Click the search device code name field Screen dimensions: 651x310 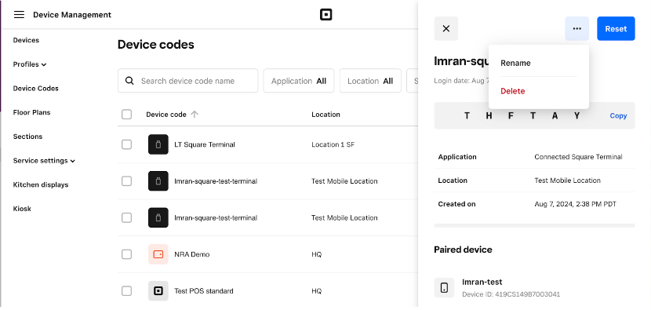pos(188,81)
